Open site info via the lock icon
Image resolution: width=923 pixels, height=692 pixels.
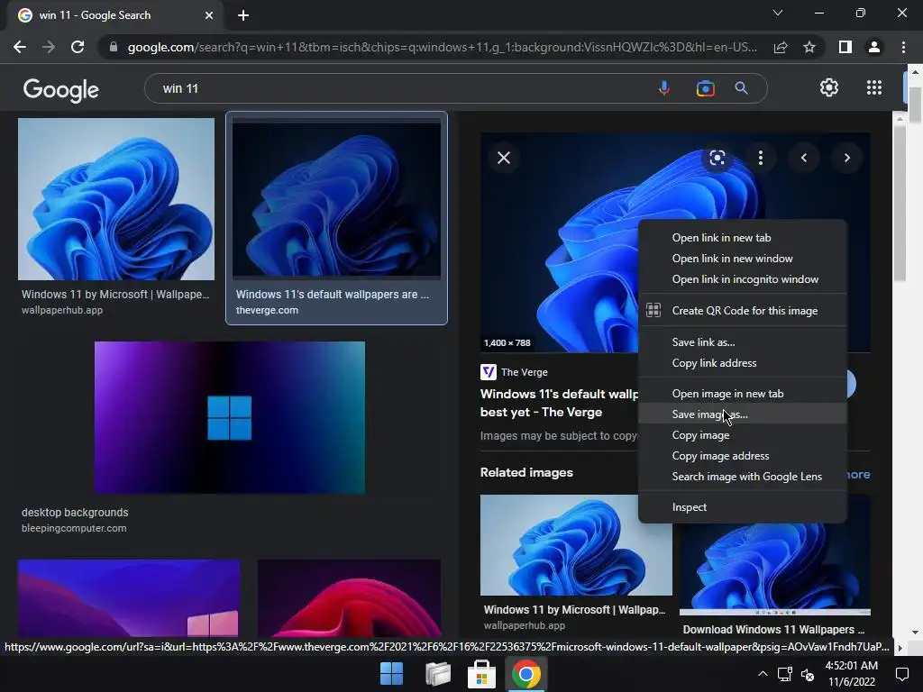114,47
